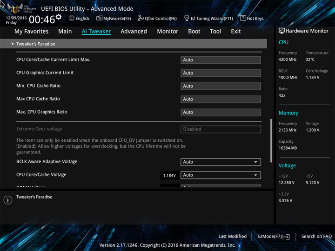This screenshot has height=251, width=335.
Task: Click the CPU Graphics Current Limit field
Action: [x=221, y=73]
